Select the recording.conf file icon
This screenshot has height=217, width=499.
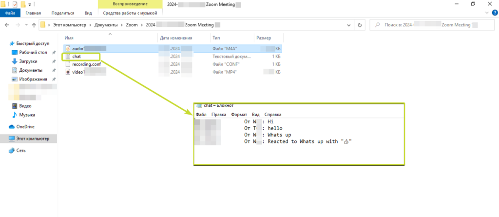point(67,64)
